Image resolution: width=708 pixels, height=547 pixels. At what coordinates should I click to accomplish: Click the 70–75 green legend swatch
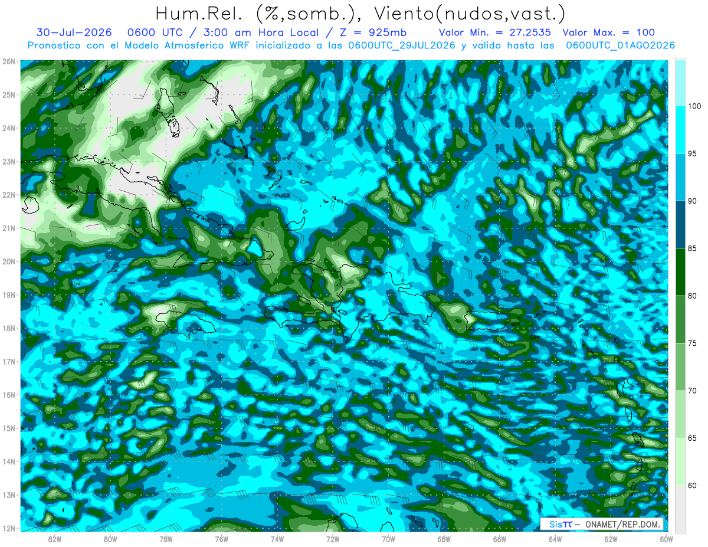[680, 367]
